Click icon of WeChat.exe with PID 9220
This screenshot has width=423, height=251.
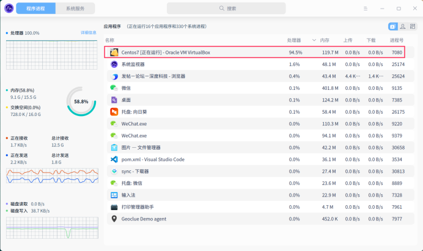(x=114, y=124)
